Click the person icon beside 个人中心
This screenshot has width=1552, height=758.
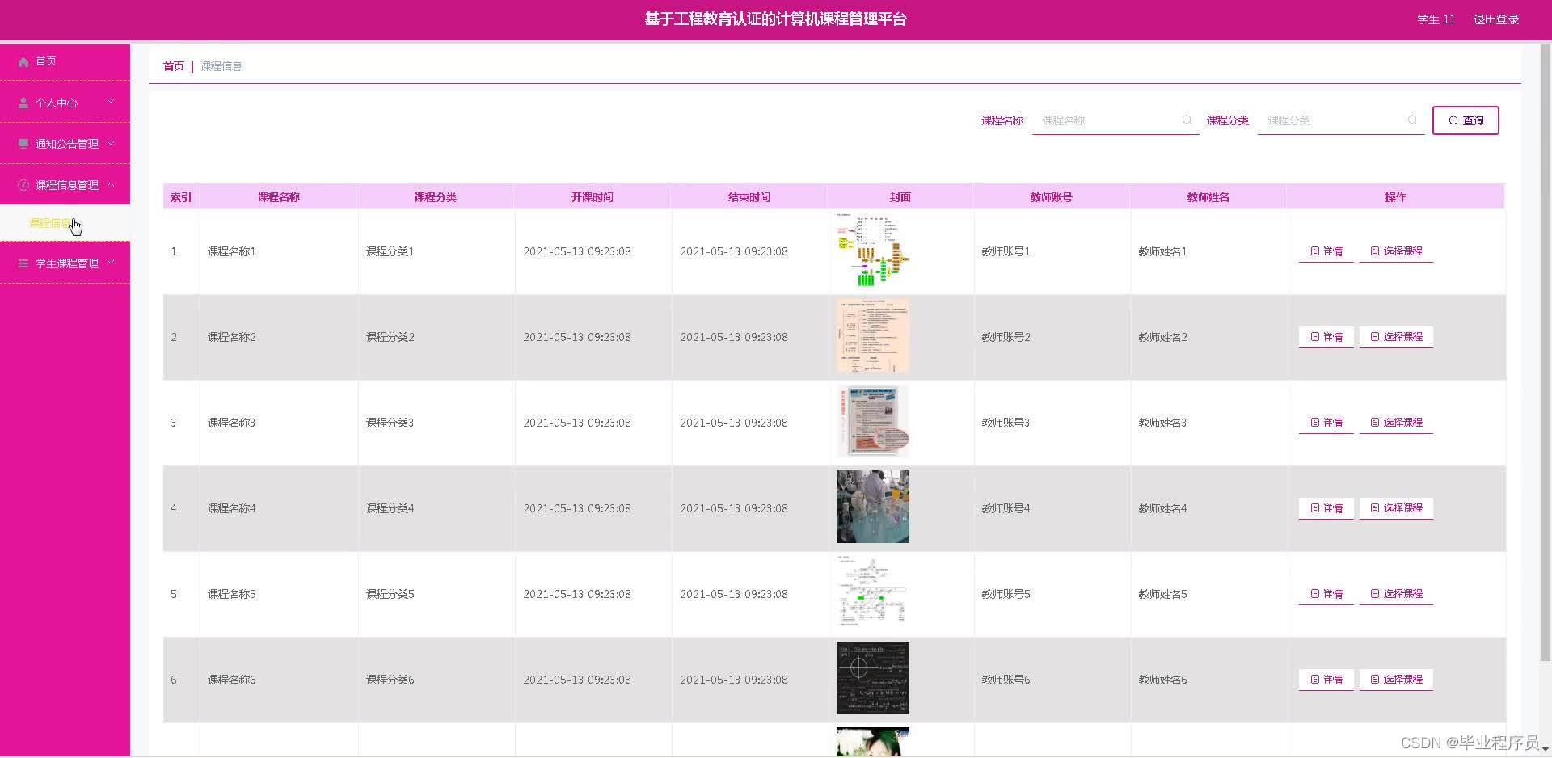(x=23, y=103)
